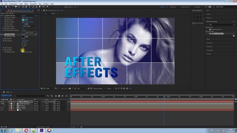The width and height of the screenshot is (237, 133).
Task: Toggle the Start of Ramp stopwatch
Action: pyautogui.click(x=5, y=18)
